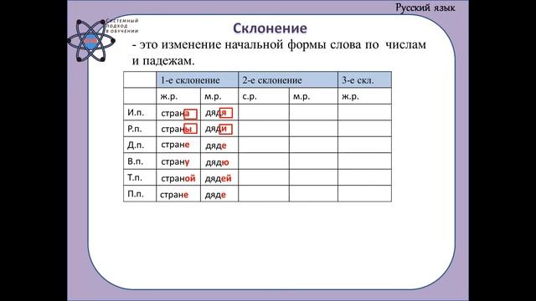Click the slide title 'Склонение'
The height and width of the screenshot is (301, 536).
coord(270,28)
